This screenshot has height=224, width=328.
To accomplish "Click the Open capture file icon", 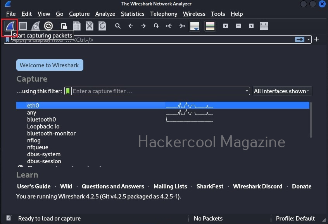I will [x=64, y=26].
